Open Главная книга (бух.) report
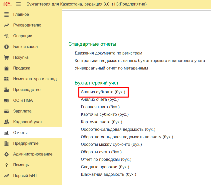 (100, 107)
